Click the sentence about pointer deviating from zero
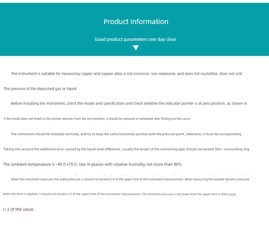 point(97,119)
